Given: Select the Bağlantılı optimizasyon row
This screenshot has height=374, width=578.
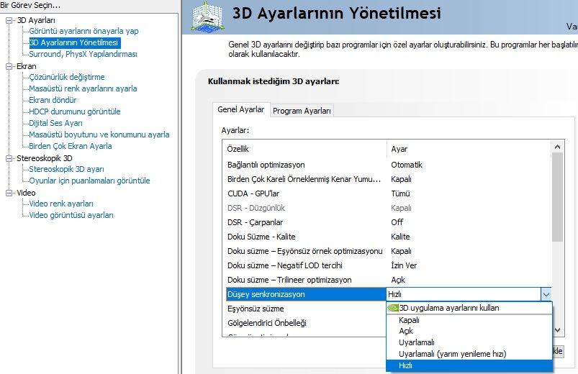Looking at the screenshot, I should [x=387, y=165].
